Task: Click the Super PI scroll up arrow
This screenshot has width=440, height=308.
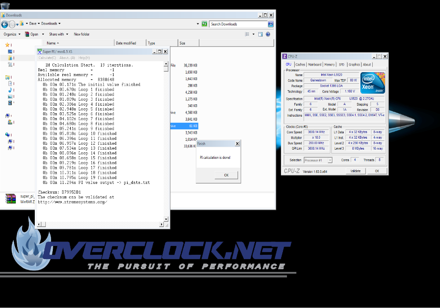Action: click(166, 64)
